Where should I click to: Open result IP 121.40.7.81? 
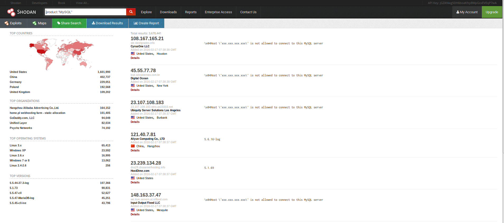pos(143,134)
